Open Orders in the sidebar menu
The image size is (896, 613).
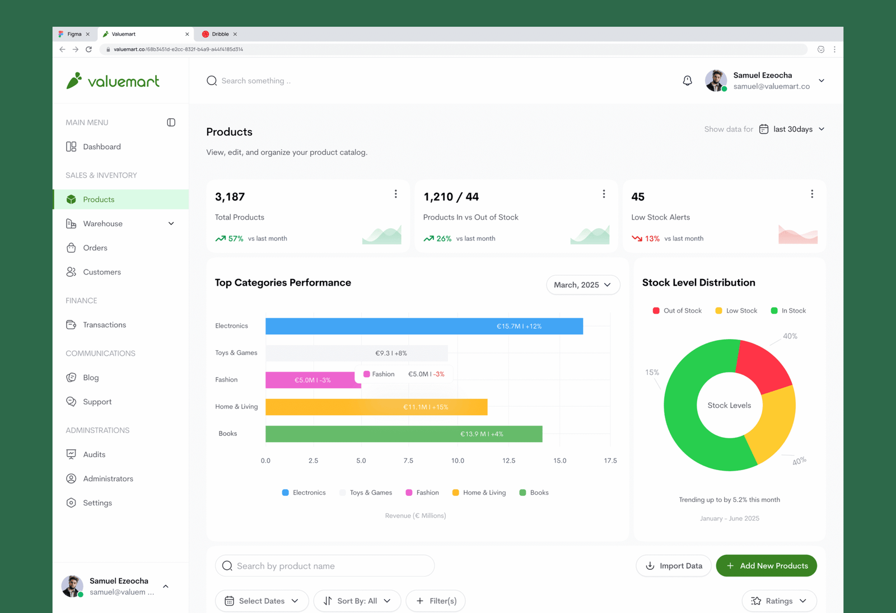click(95, 248)
